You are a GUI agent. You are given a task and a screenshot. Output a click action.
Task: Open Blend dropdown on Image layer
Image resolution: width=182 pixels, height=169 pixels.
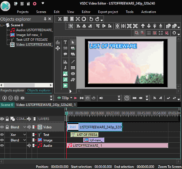point(25,140)
